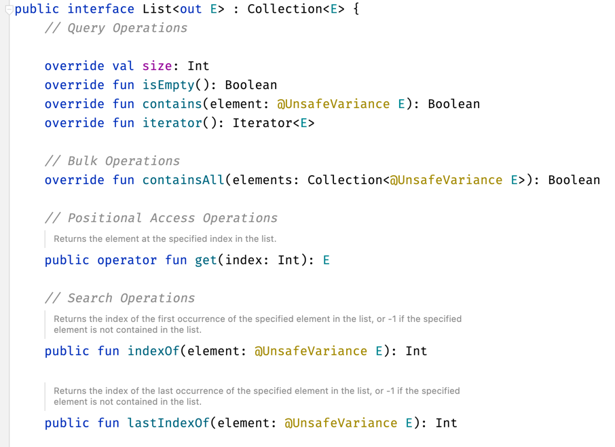Click the 'interface' keyword on the first line
Image resolution: width=615 pixels, height=447 pixels.
coord(100,9)
